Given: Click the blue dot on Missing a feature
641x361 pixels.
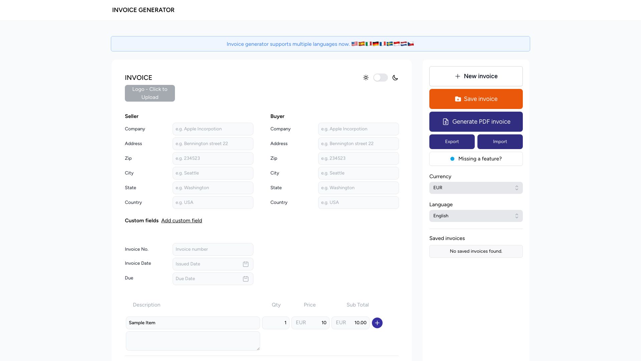Looking at the screenshot, I should [x=452, y=159].
